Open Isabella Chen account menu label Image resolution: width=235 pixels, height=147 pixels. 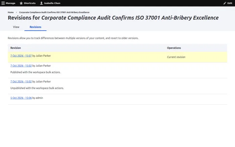pyautogui.click(x=52, y=3)
